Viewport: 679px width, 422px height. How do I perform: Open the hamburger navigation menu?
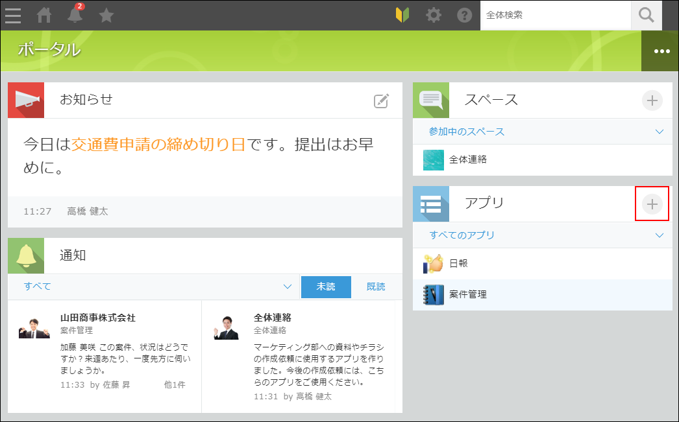coord(12,16)
